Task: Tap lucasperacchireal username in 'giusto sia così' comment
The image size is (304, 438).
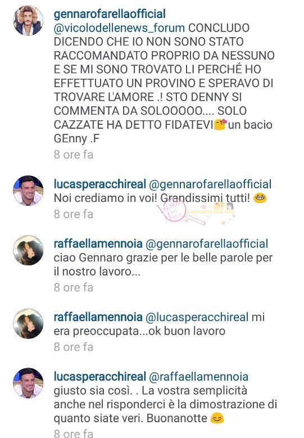Action: pos(99,377)
